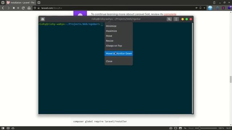This screenshot has width=232, height=130.
Task: Open page actions code icon
Action: click(x=185, y=128)
